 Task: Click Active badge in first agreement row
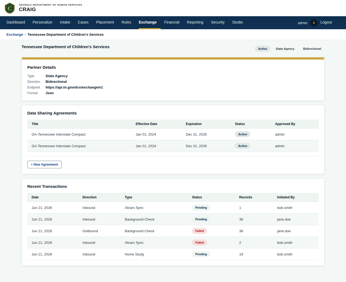click(x=243, y=134)
